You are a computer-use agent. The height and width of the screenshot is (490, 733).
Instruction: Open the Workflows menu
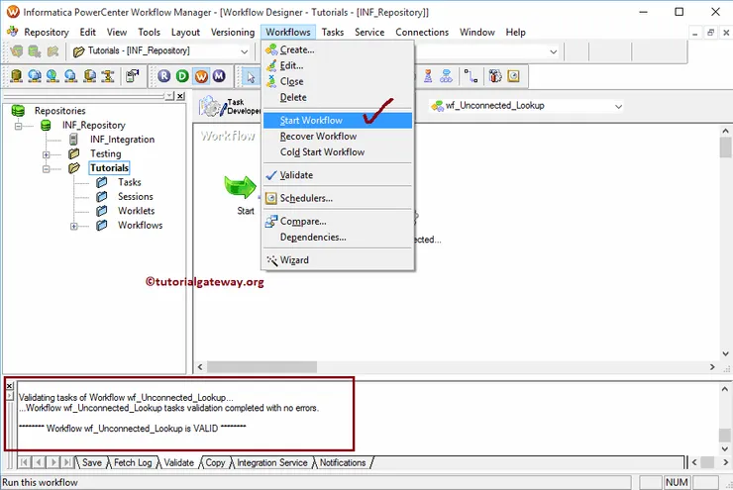pyautogui.click(x=288, y=33)
